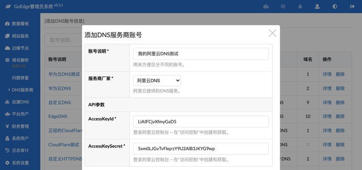Click the 数据看板 dashboard icon
362x170 pixels.
click(7, 24)
